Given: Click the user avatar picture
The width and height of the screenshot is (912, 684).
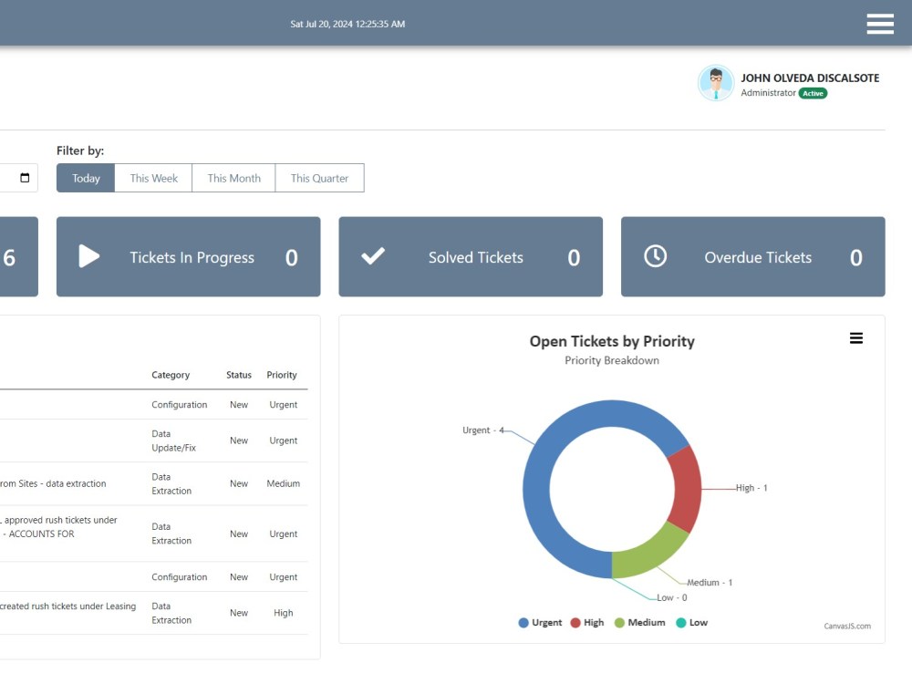Looking at the screenshot, I should coord(716,83).
